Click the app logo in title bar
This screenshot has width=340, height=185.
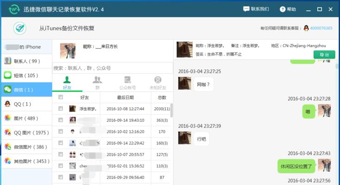(14, 9)
